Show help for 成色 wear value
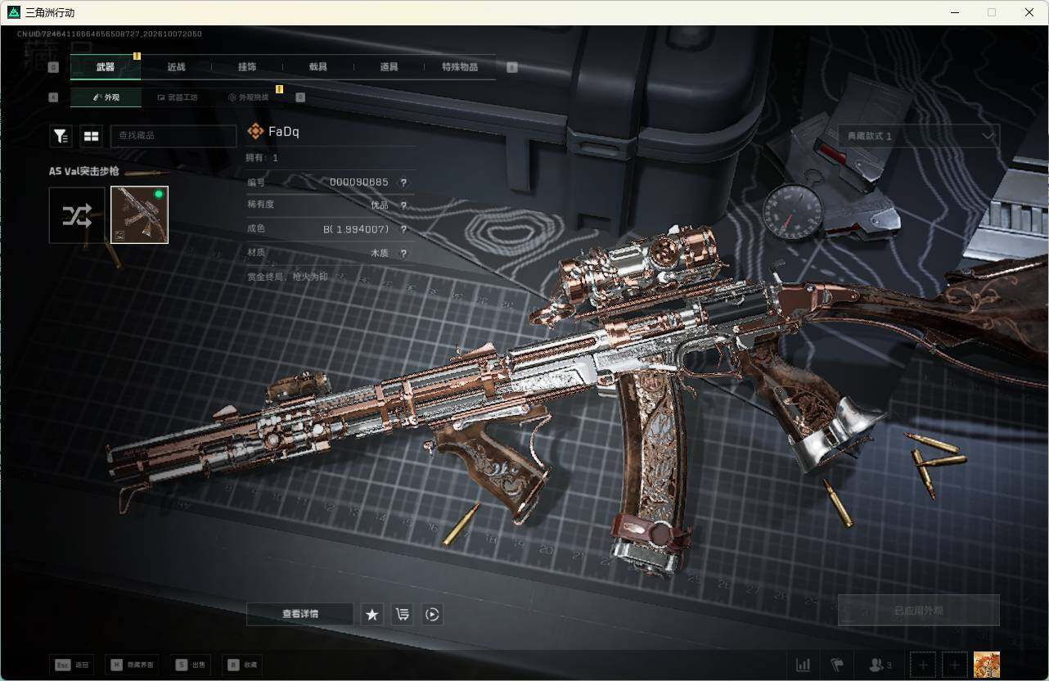 coord(403,229)
